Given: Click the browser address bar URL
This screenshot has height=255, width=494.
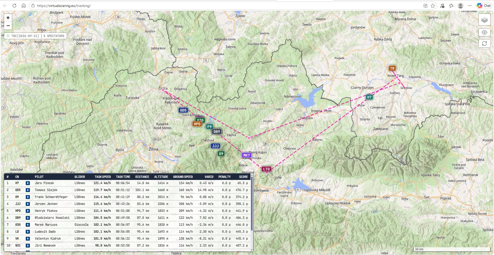Looking at the screenshot, I should click(64, 6).
